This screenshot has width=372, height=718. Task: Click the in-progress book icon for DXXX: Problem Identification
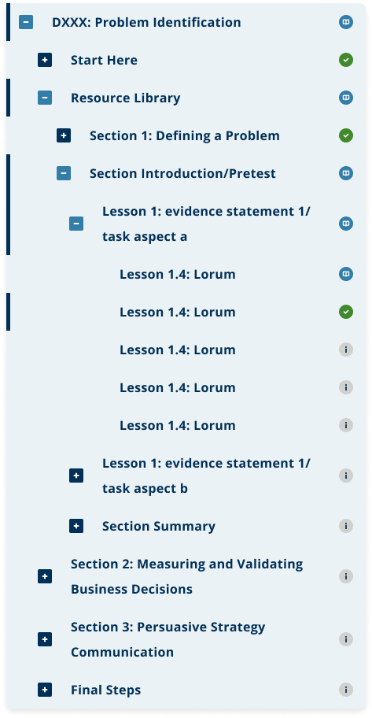pyautogui.click(x=346, y=22)
